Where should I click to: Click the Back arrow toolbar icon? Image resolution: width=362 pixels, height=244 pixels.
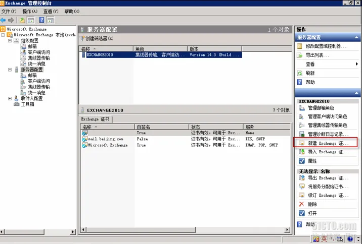pyautogui.click(x=3, y=20)
